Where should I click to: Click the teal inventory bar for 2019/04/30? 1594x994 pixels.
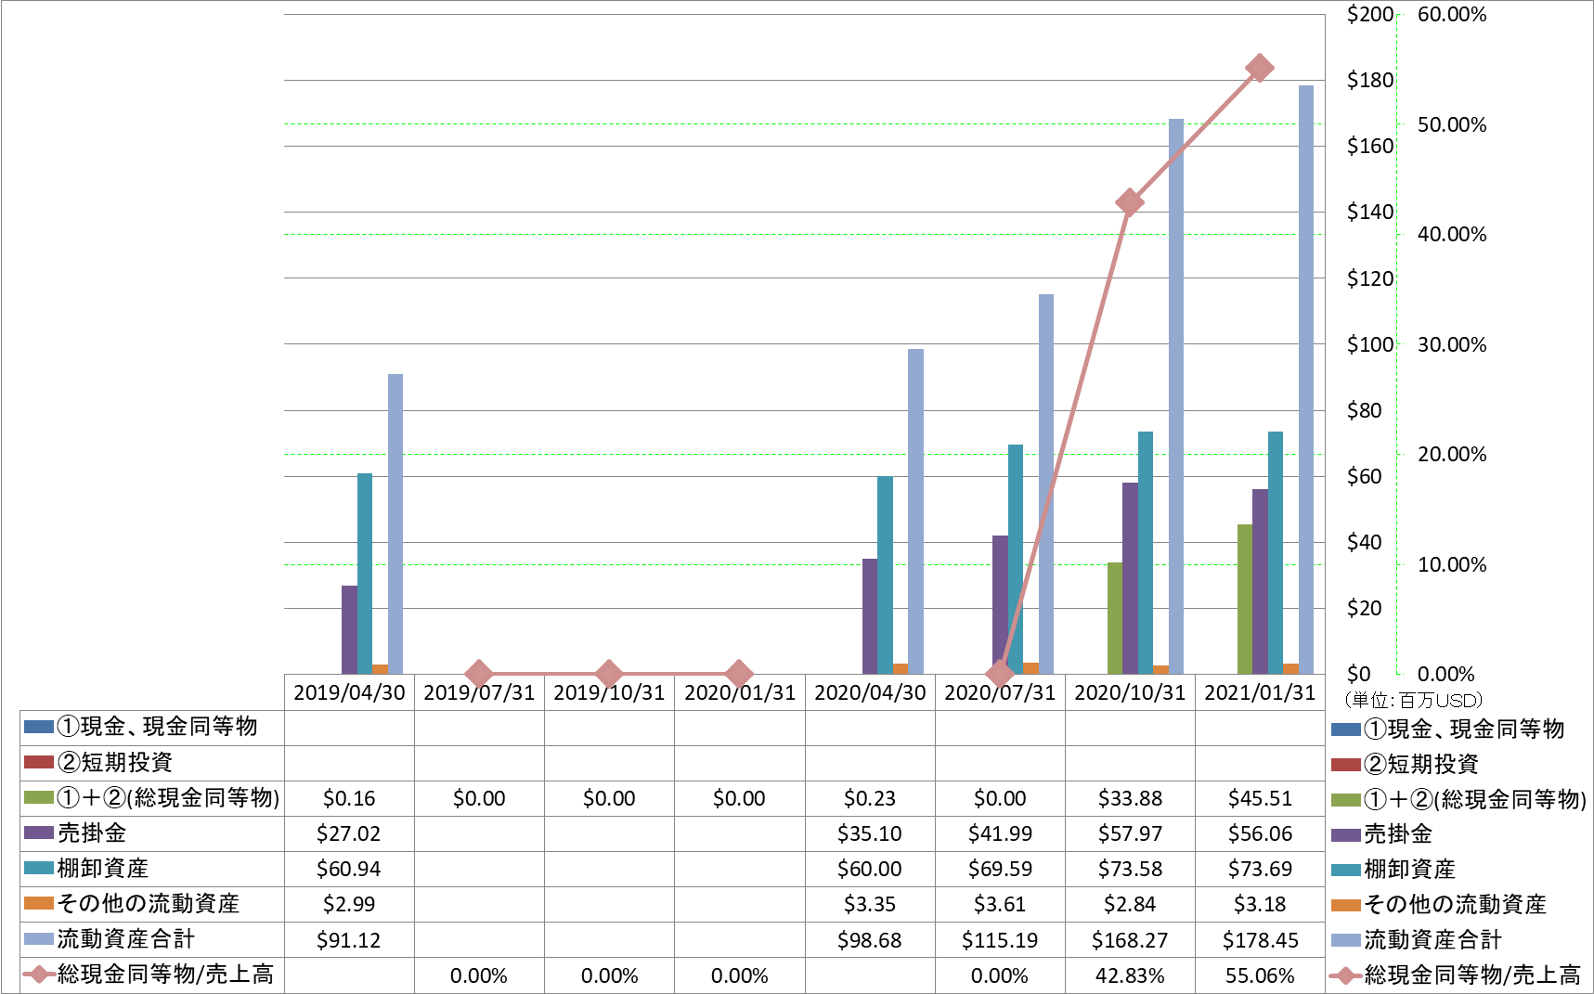(365, 574)
